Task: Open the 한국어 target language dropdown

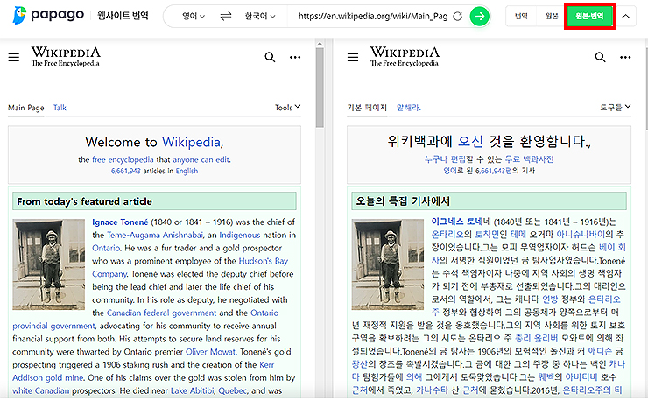Action: click(x=260, y=16)
